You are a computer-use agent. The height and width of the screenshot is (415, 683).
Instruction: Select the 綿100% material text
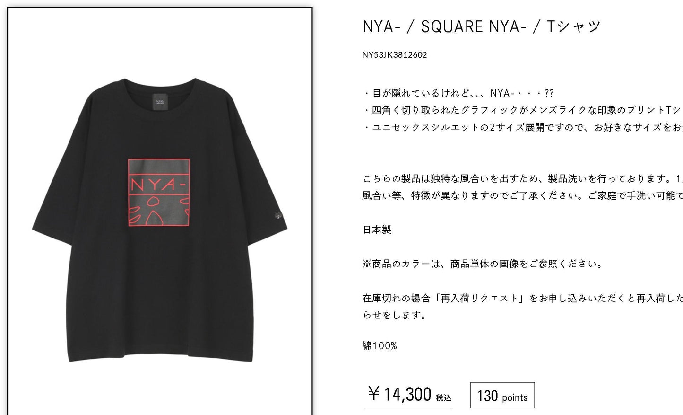tap(380, 346)
